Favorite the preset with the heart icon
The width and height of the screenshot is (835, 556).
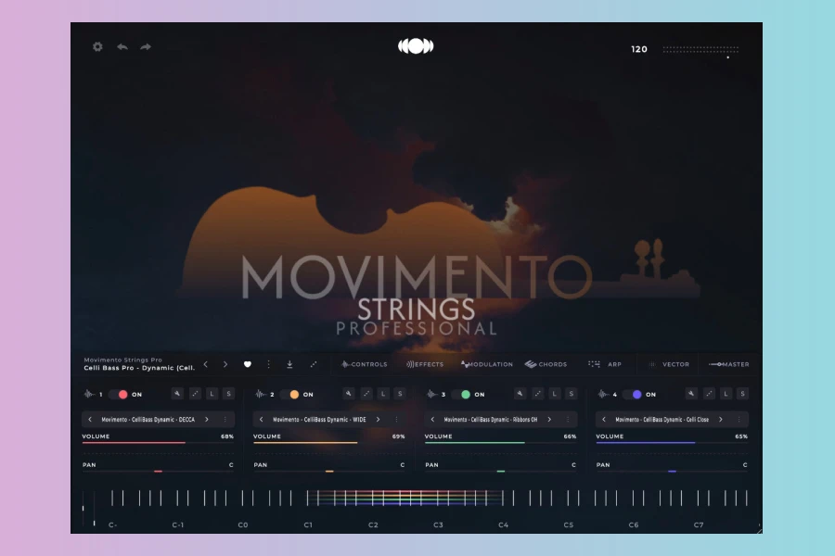pos(248,364)
